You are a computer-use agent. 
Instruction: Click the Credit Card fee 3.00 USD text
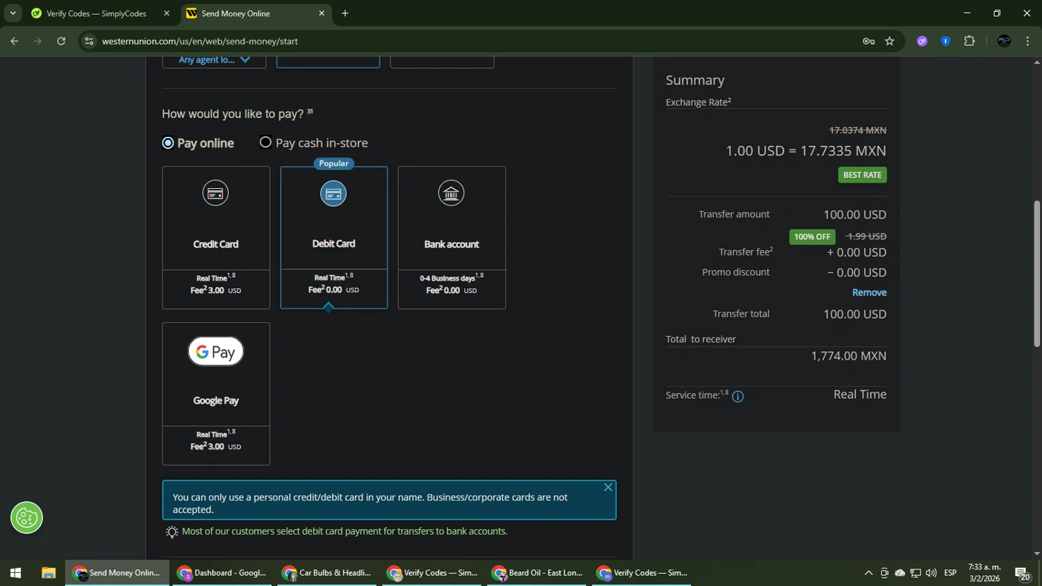tap(216, 291)
